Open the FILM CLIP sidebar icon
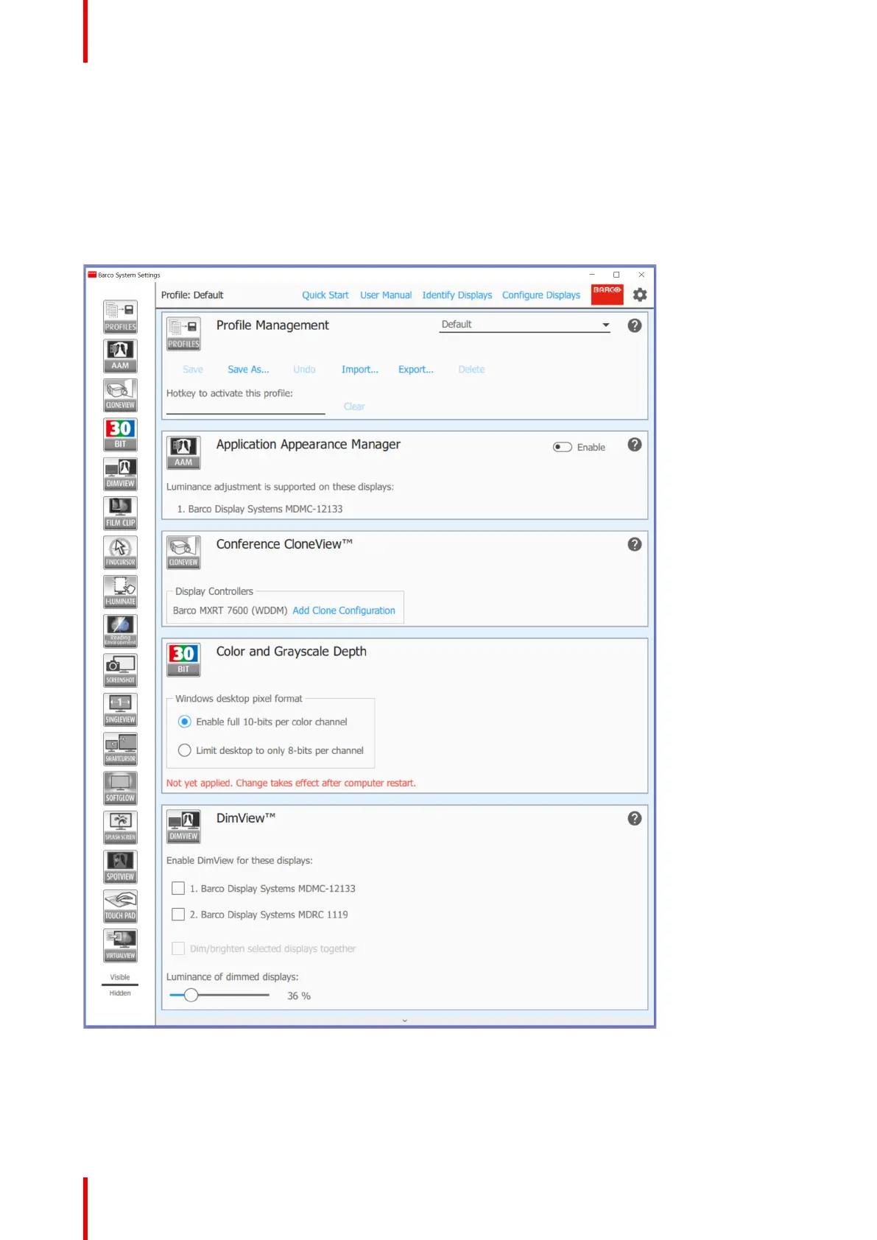Viewport: 877px width, 1240px height. (120, 513)
